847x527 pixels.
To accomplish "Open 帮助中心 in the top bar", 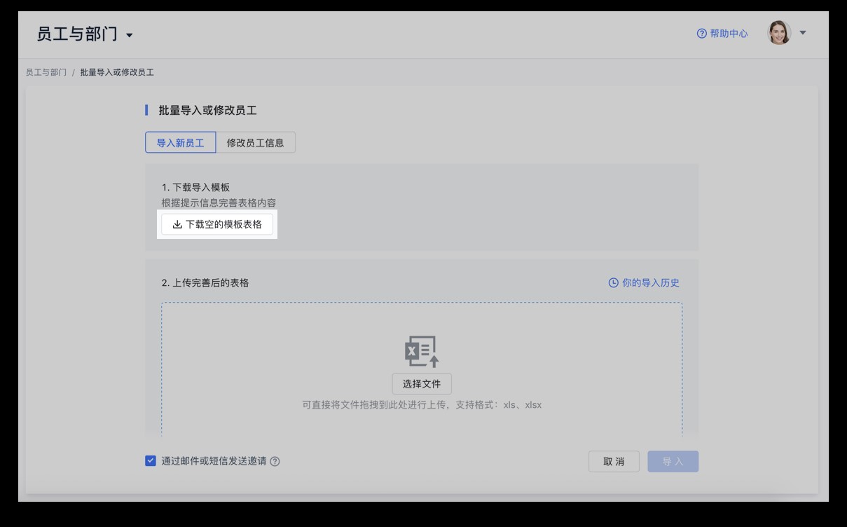I will coord(729,33).
